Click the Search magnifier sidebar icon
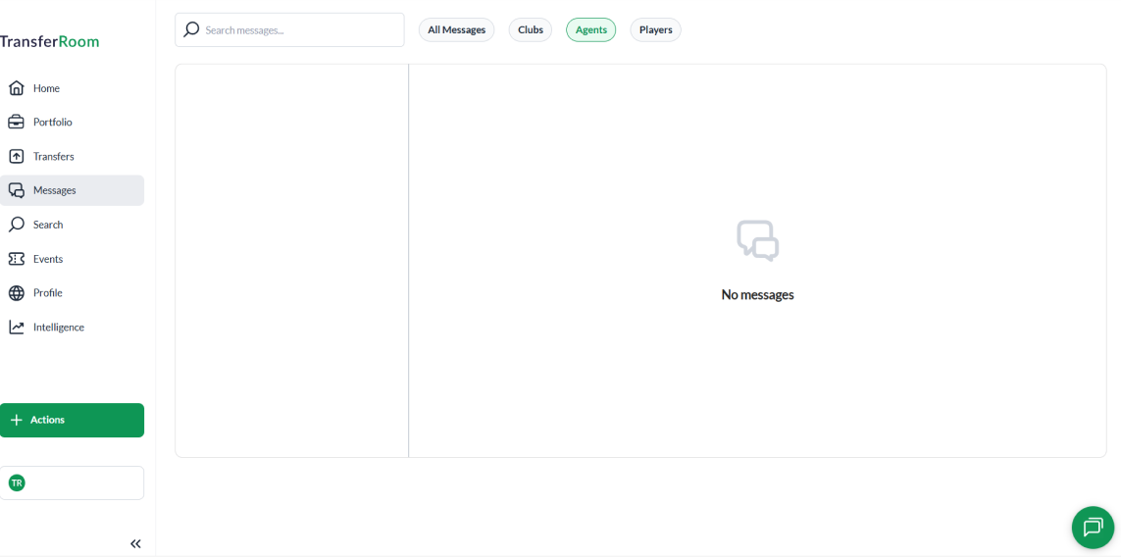This screenshot has width=1121, height=557. (x=16, y=225)
